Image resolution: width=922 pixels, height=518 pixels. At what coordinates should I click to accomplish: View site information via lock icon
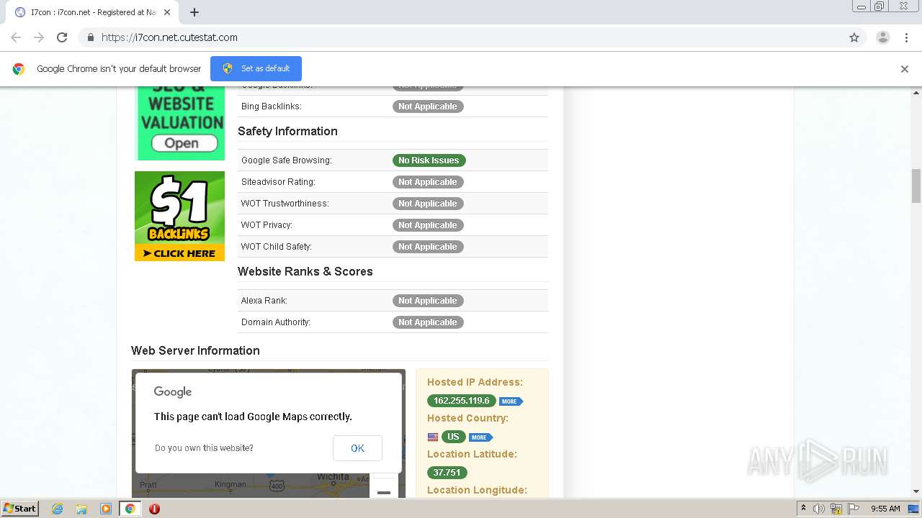90,37
